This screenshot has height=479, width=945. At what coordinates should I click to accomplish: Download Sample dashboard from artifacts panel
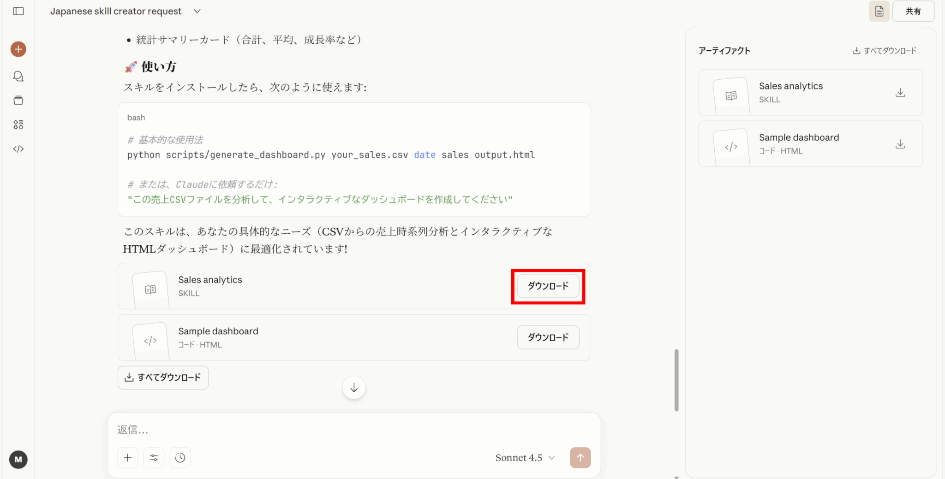point(900,144)
